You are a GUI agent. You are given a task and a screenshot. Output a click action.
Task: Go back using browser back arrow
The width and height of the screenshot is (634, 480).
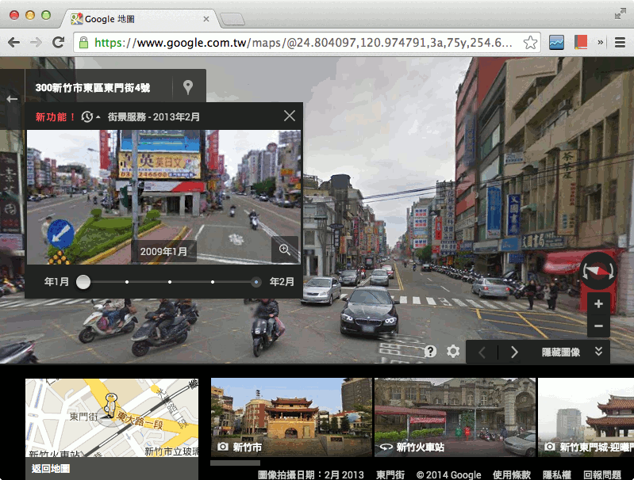[13, 43]
